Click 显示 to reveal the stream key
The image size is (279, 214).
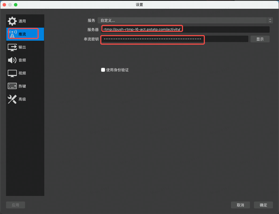click(260, 39)
